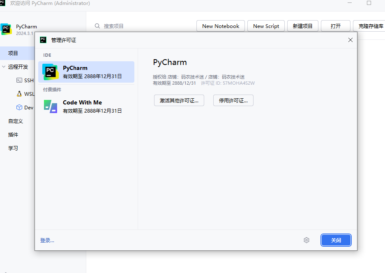Click version 2024.3.1 text
Image resolution: width=385 pixels, height=273 pixels.
click(25, 33)
